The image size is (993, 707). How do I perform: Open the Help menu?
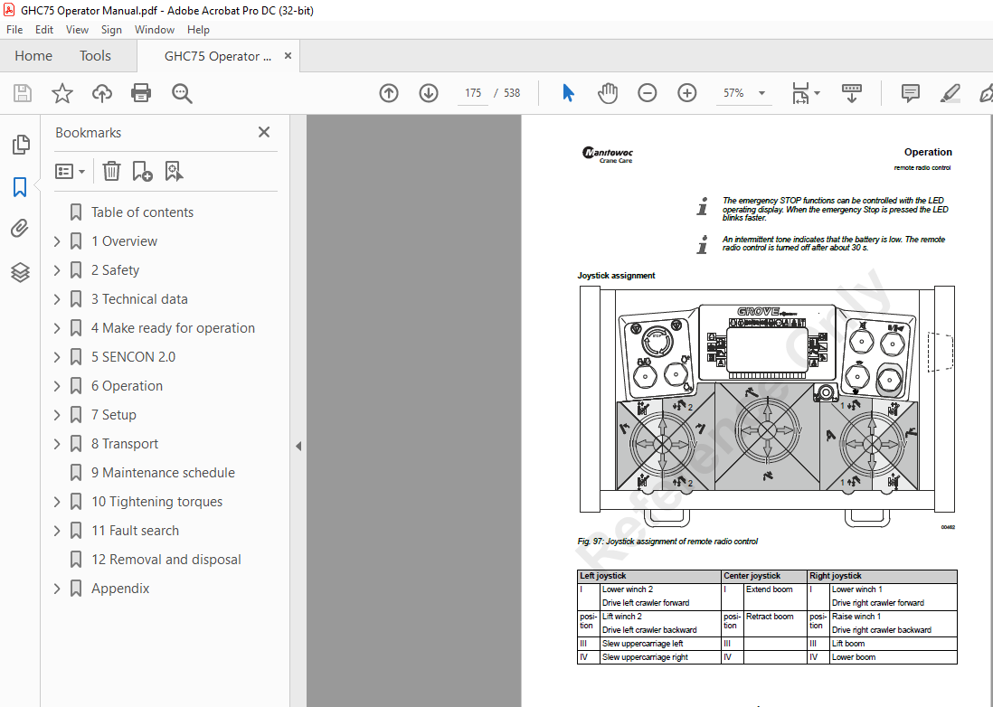pos(197,30)
